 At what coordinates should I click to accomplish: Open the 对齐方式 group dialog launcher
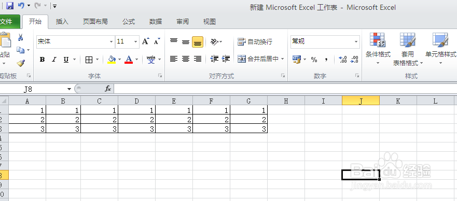[x=283, y=76]
